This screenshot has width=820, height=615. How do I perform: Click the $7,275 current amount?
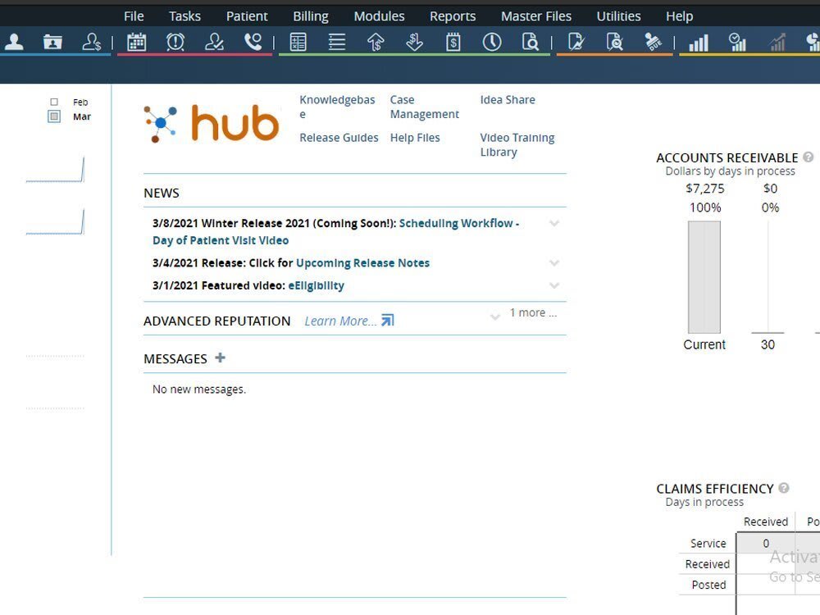[x=705, y=189]
